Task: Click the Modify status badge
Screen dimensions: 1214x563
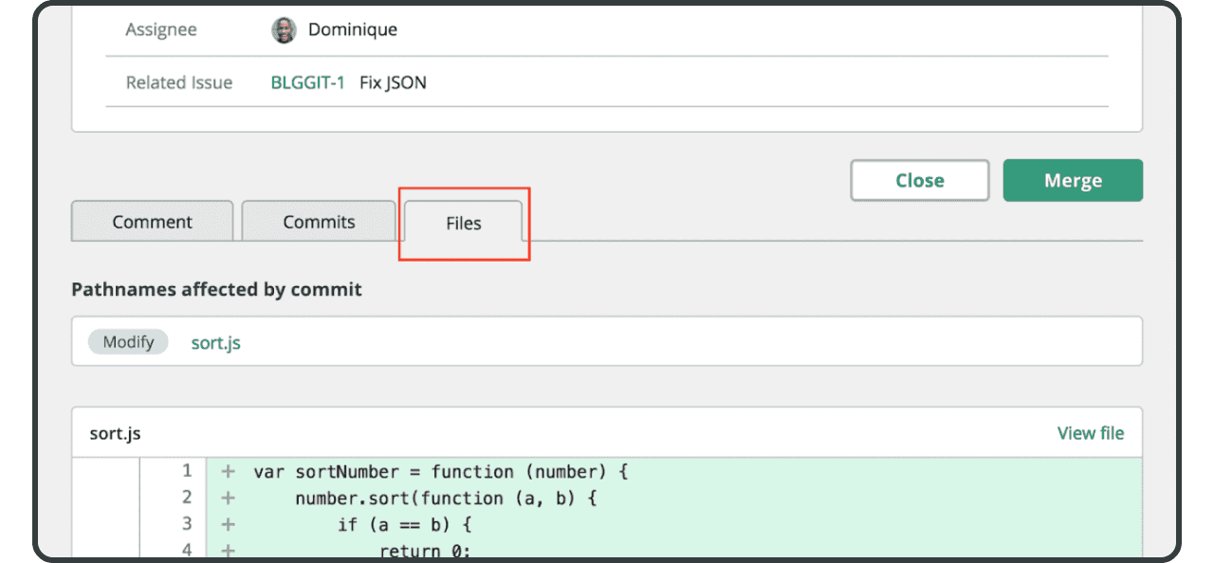Action: pyautogui.click(x=128, y=342)
